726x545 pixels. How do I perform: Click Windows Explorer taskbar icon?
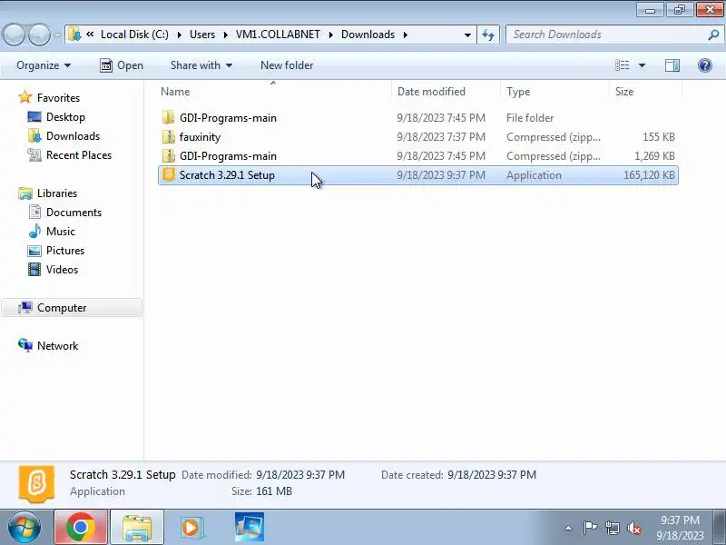coord(137,527)
